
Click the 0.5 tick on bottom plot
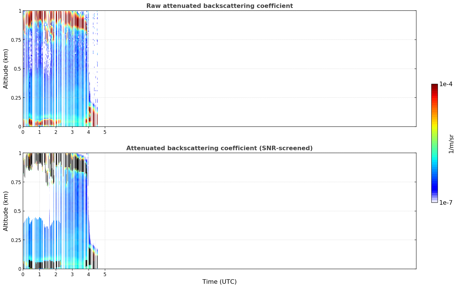(18, 211)
